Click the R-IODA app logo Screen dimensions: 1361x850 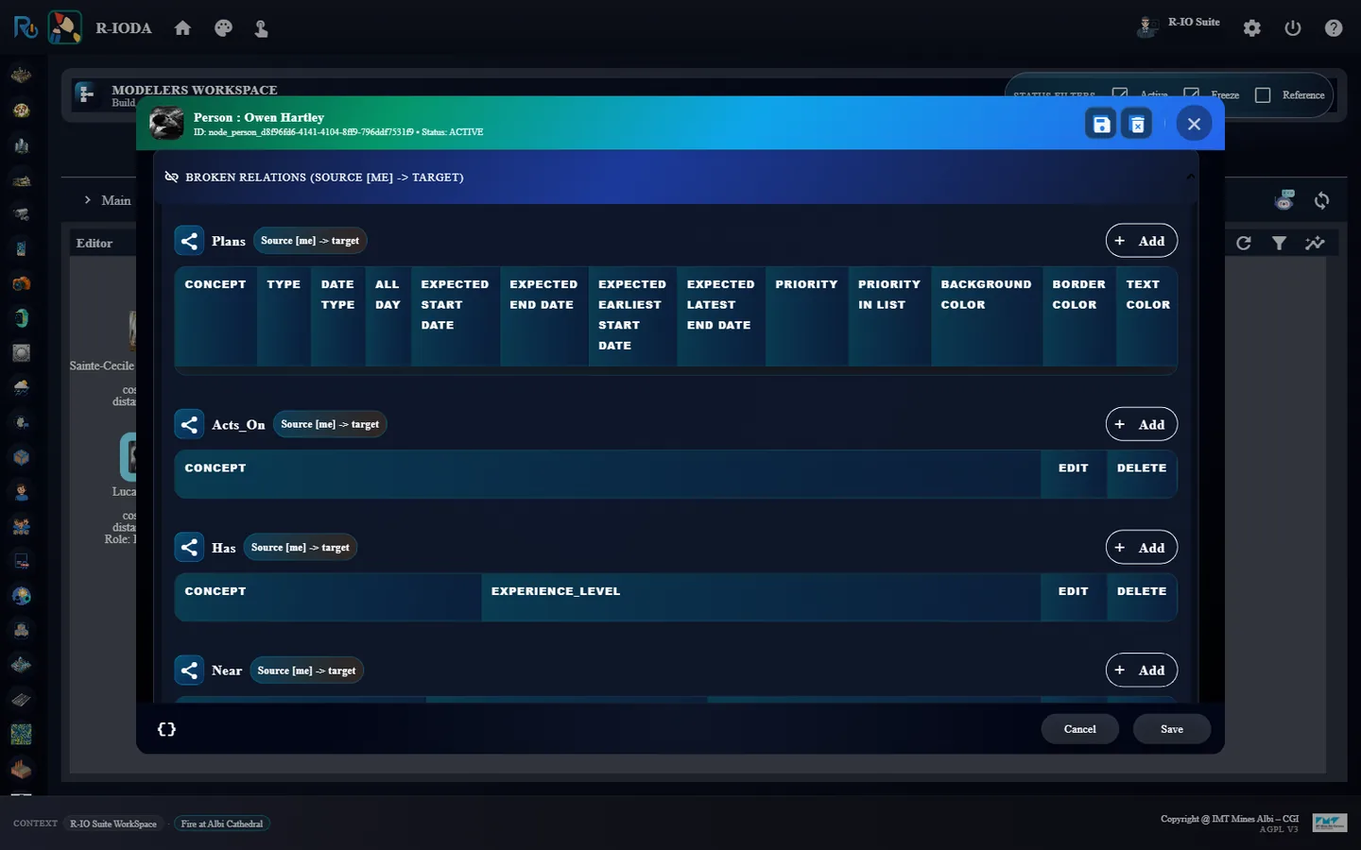click(65, 27)
